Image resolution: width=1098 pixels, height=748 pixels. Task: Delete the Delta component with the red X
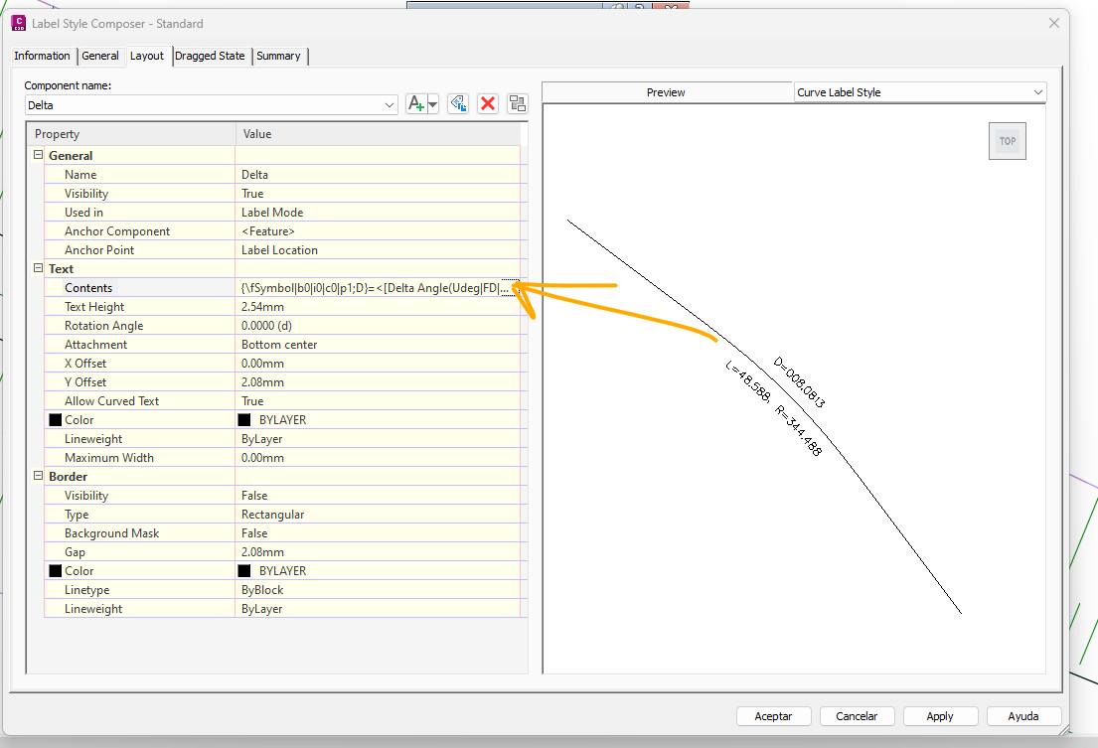488,102
